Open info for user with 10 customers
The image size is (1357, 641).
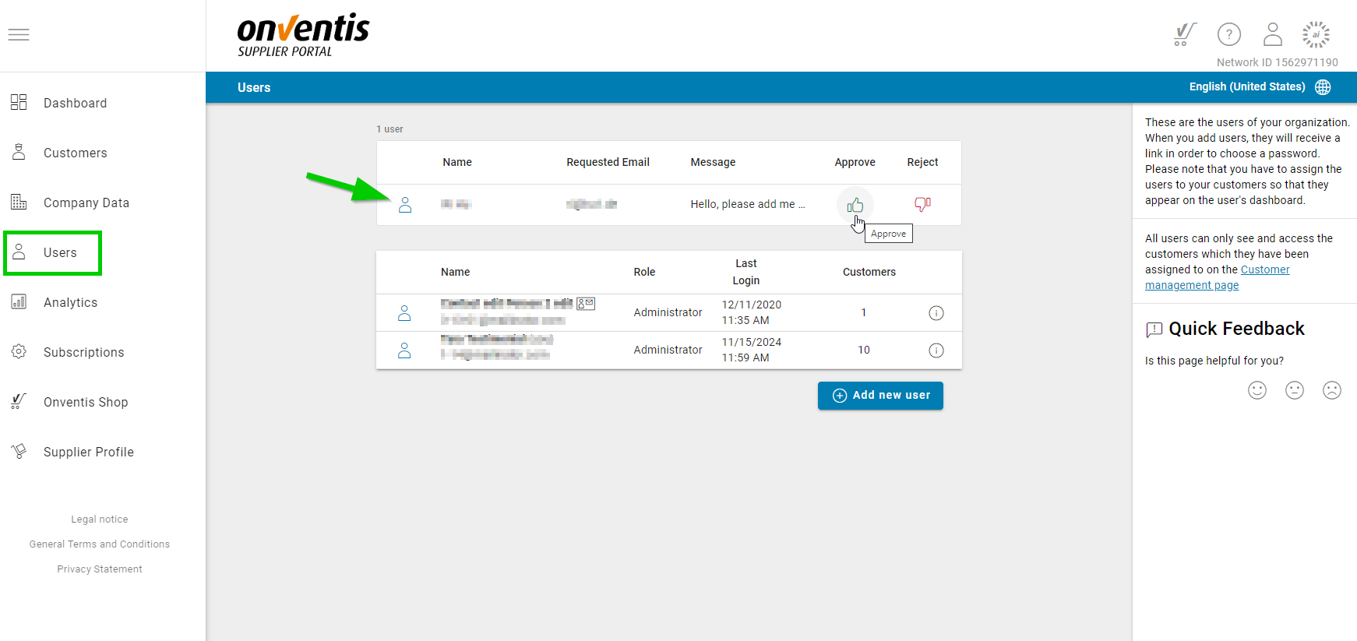(x=936, y=350)
